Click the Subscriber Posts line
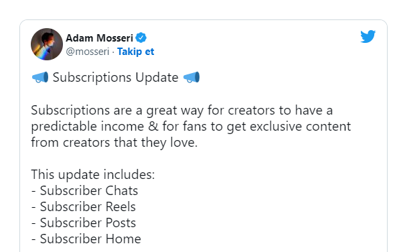The width and height of the screenshot is (397, 252). click(84, 223)
